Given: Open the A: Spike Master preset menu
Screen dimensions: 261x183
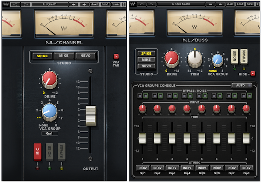Looking at the screenshot, I should [181, 4].
